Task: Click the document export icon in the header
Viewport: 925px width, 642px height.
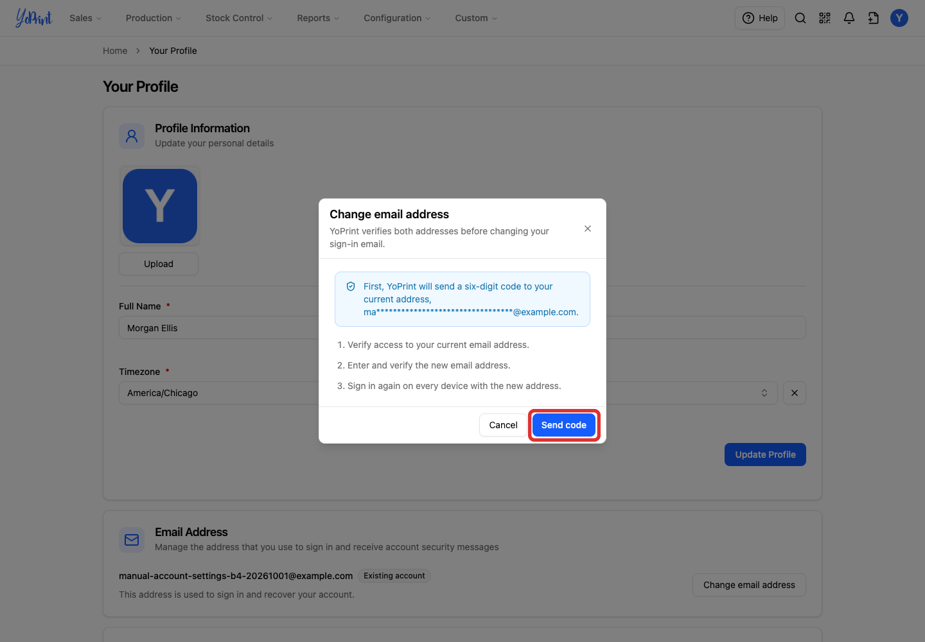Action: (874, 18)
